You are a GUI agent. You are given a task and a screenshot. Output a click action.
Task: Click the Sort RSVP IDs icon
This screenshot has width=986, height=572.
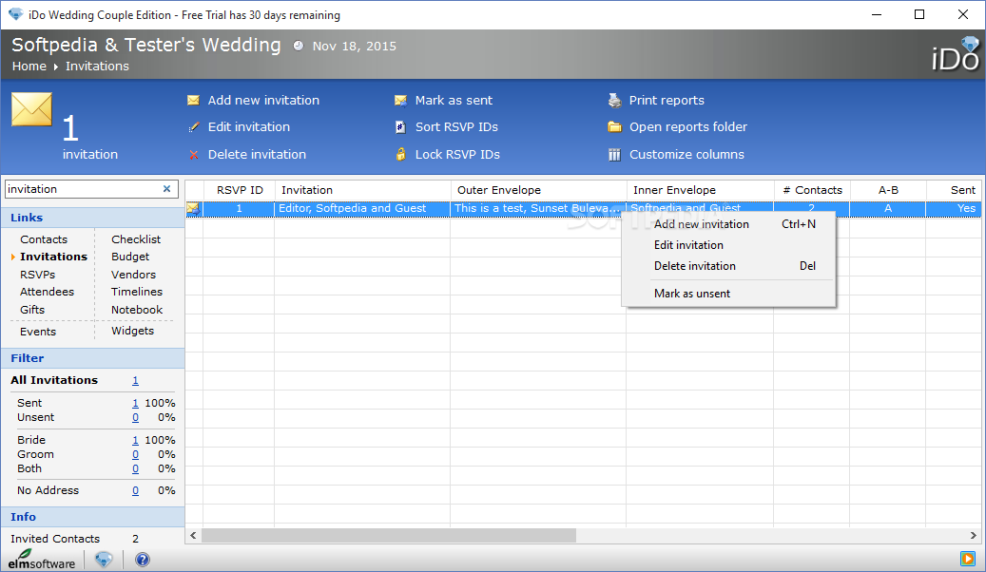point(400,127)
